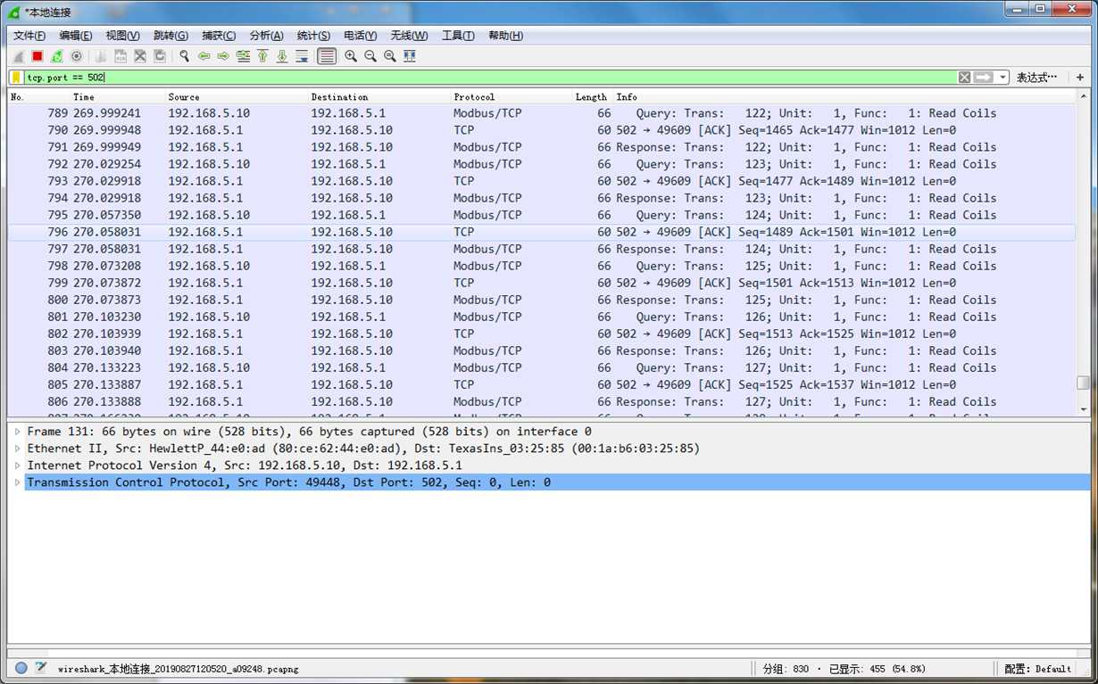Expand the Frame 131 details row
Image resolution: width=1098 pixels, height=684 pixels.
pyautogui.click(x=17, y=432)
